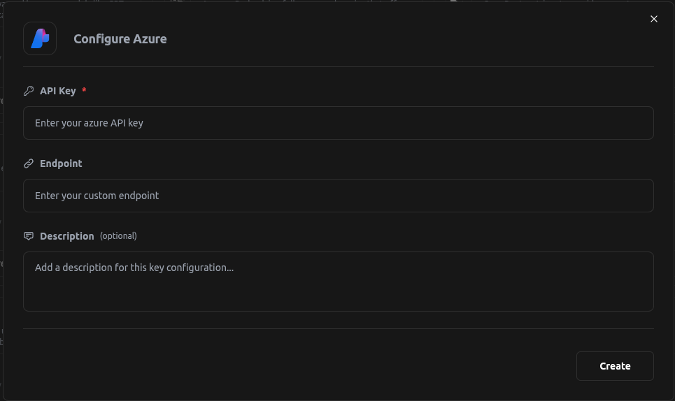
Task: Click the API Key label
Action: 57,91
